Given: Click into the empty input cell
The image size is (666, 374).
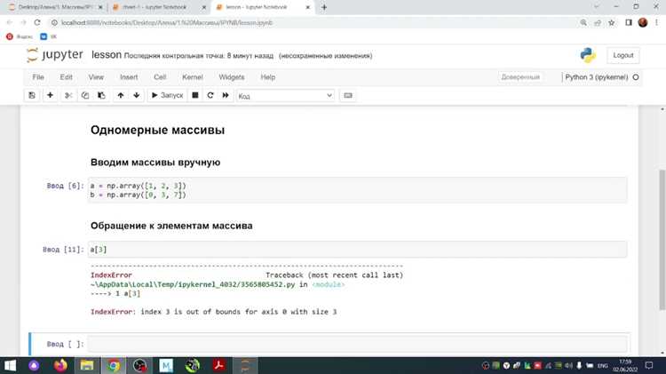Looking at the screenshot, I should 357,344.
